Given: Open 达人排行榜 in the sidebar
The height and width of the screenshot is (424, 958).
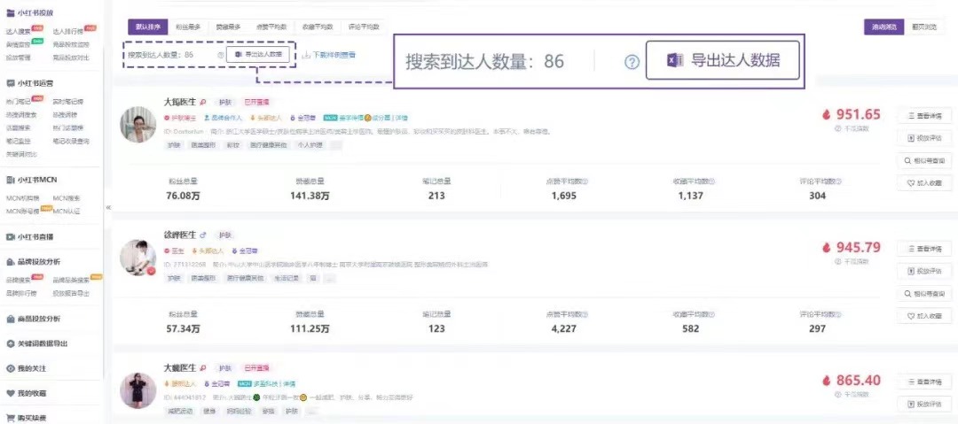Looking at the screenshot, I should (67, 31).
